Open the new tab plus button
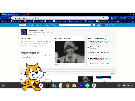Screen dimensions: 135x101 (x=28, y=14)
